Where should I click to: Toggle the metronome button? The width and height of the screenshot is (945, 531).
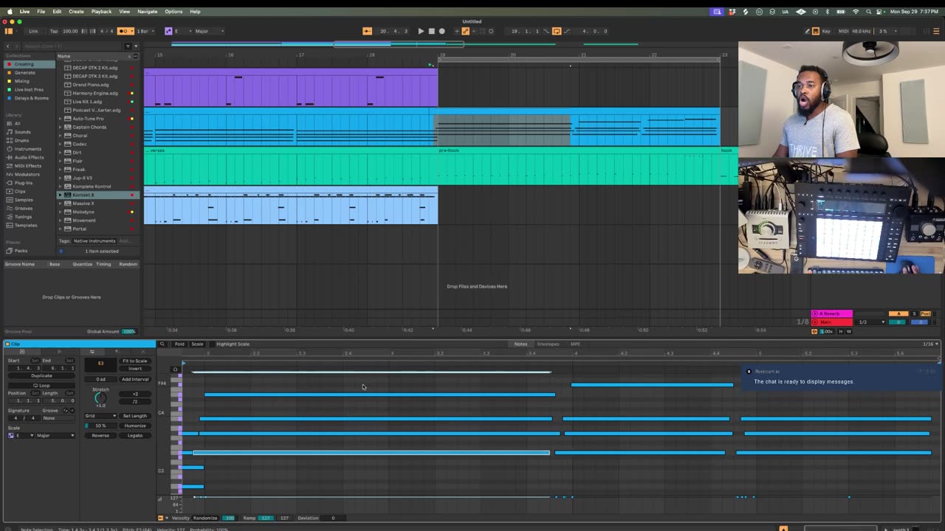point(123,31)
